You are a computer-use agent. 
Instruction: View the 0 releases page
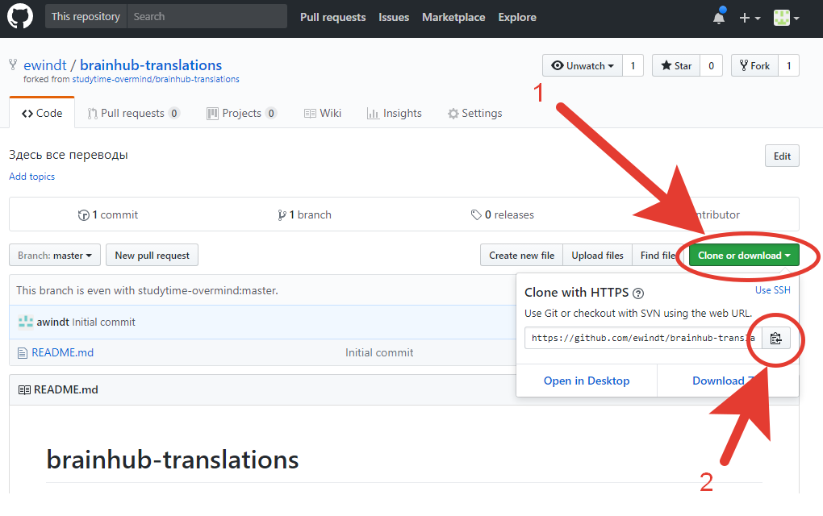click(503, 215)
